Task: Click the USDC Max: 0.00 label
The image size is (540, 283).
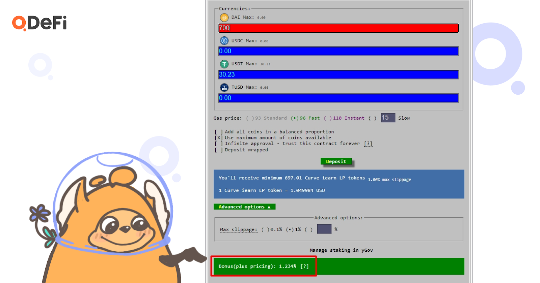Action: click(x=250, y=41)
